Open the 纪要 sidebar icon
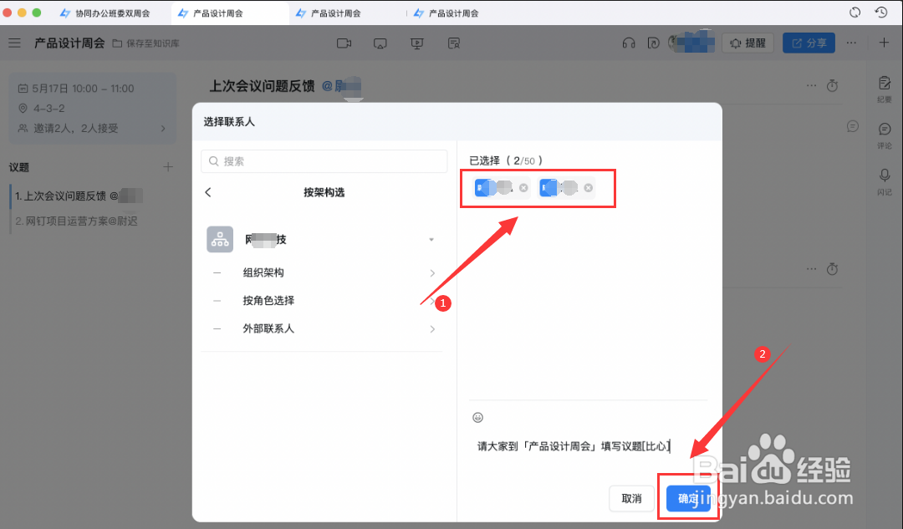 (885, 89)
